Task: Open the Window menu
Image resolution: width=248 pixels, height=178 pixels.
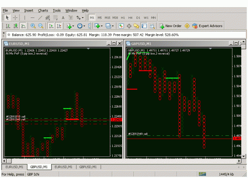Action: 71,10
